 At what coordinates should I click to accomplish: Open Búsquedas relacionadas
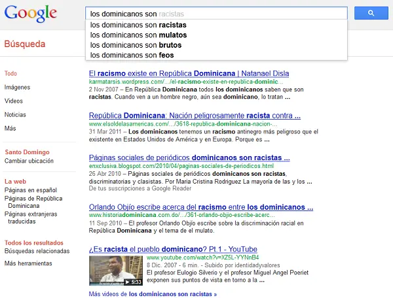37,251
